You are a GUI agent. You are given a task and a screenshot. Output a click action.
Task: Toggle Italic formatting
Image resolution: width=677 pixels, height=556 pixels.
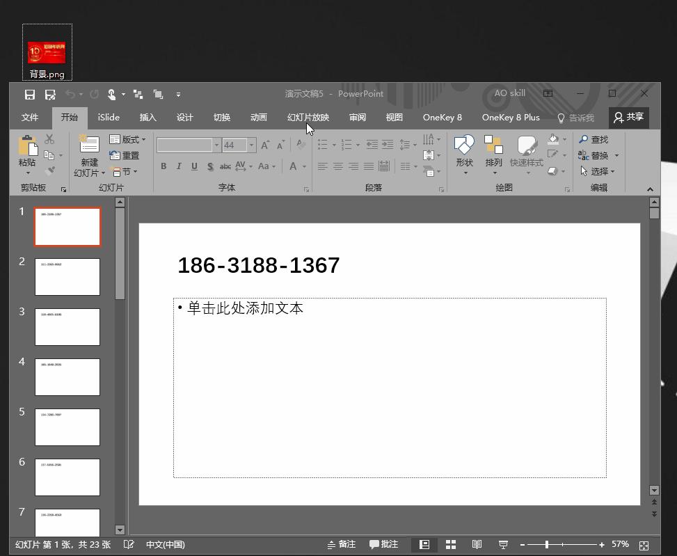click(179, 166)
